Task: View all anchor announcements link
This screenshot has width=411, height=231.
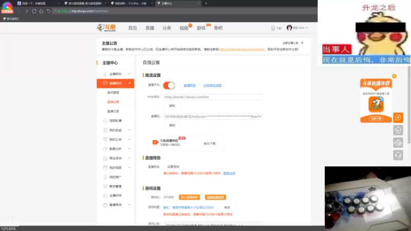Action: 290,43
